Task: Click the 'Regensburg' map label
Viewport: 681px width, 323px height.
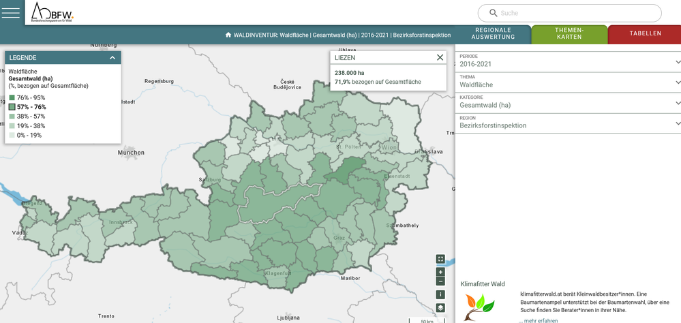Action: (159, 81)
